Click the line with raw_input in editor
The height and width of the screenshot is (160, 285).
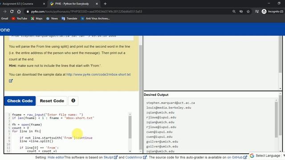tap(48, 115)
